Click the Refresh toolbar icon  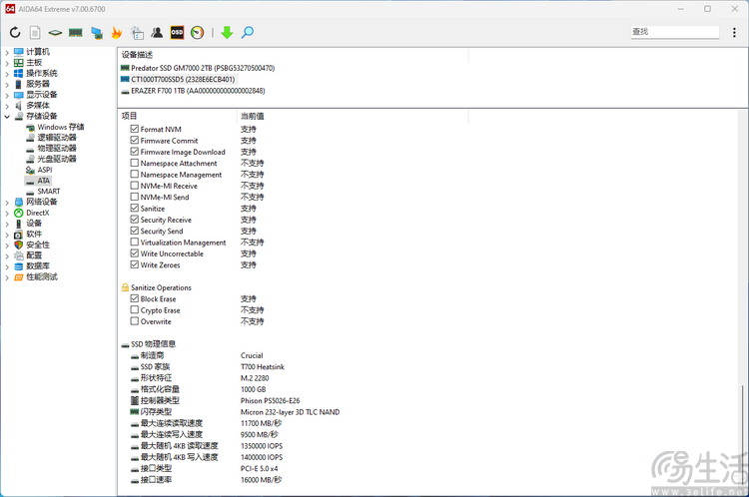tap(15, 33)
